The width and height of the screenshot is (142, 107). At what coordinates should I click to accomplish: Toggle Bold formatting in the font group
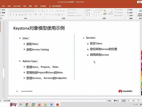coord(11,15)
